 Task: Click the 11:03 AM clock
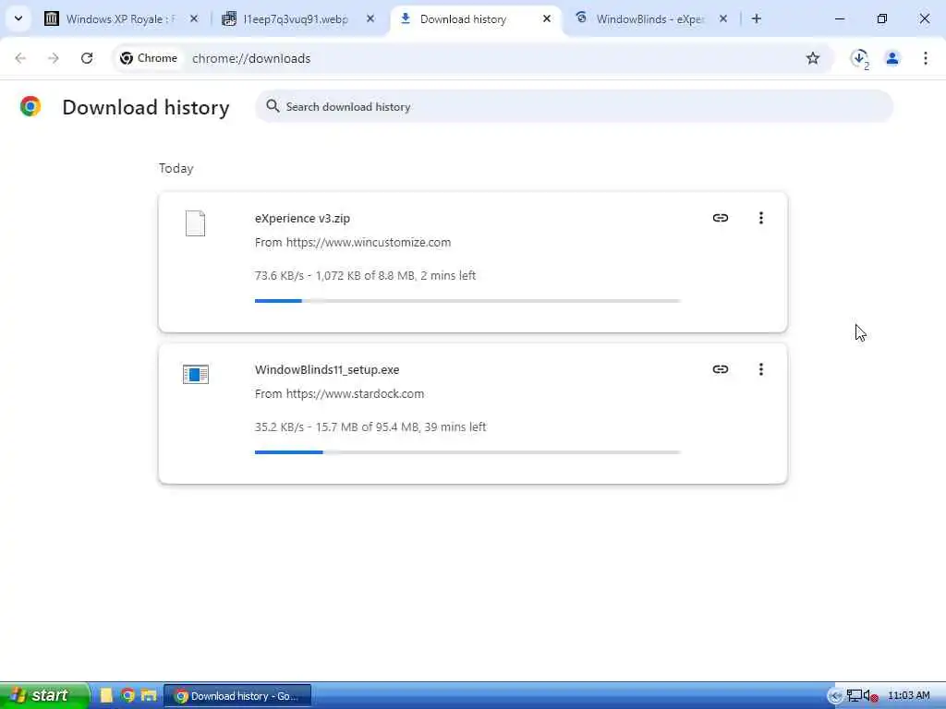(x=909, y=696)
